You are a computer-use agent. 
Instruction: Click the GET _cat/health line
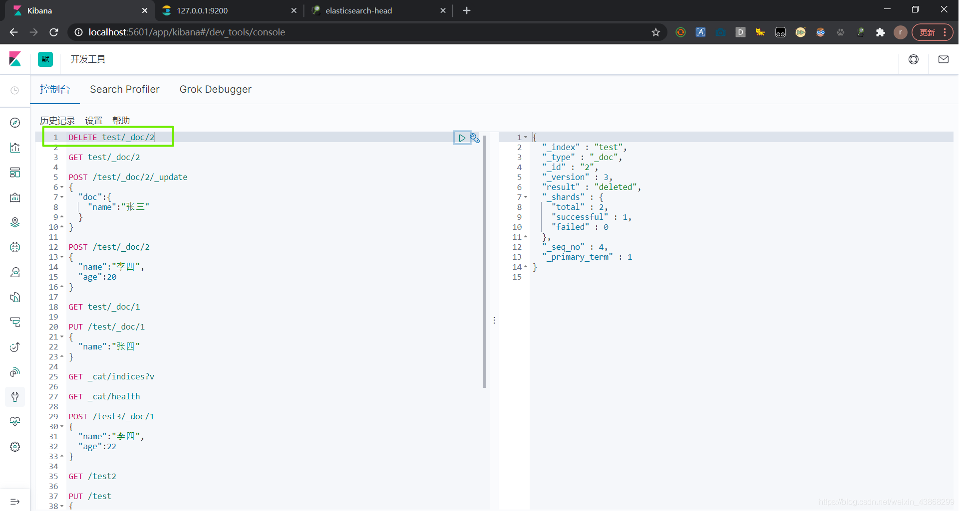(x=104, y=397)
